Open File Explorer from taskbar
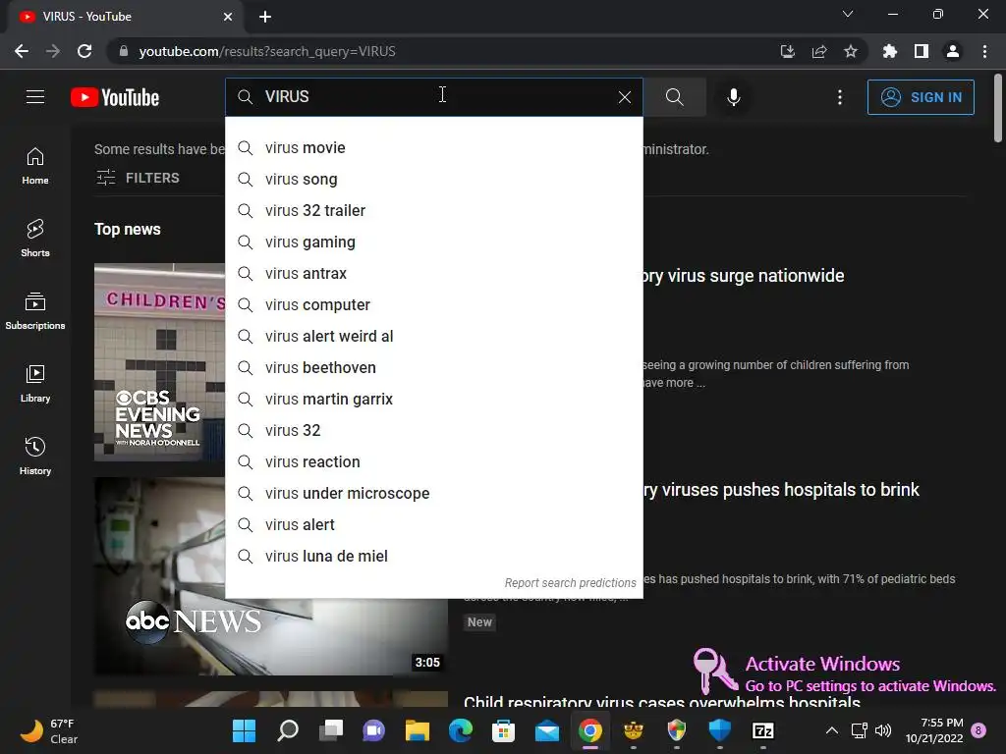The width and height of the screenshot is (1006, 754). 417,730
